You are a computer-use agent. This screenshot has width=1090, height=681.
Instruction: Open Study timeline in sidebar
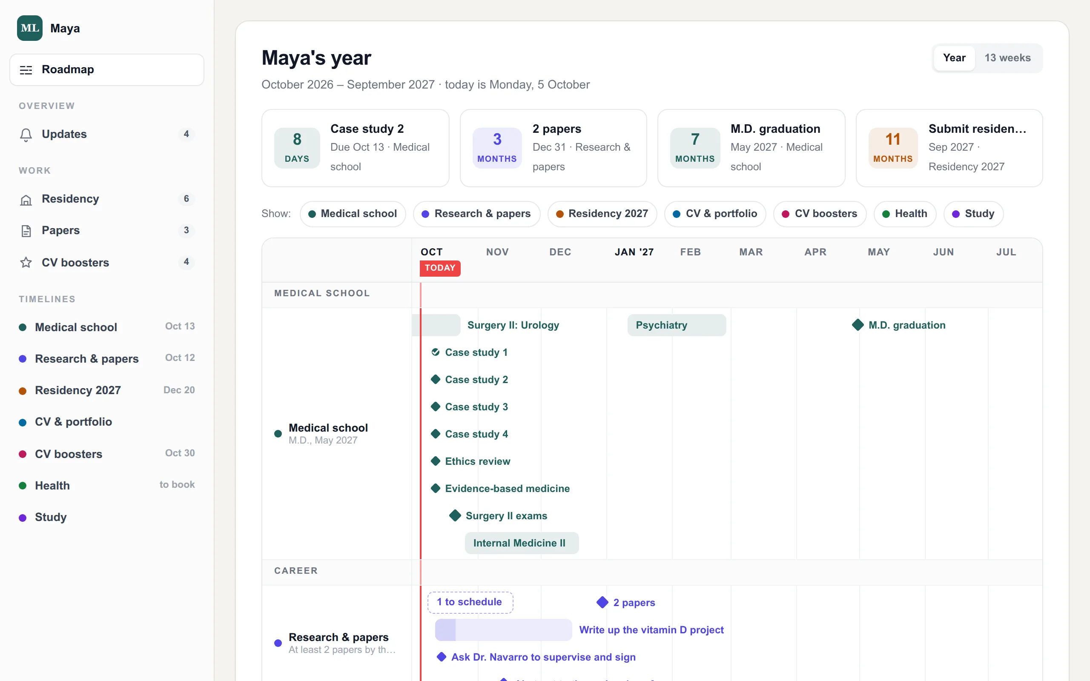coord(107,517)
